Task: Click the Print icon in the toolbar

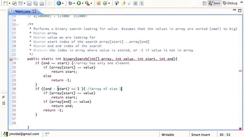Action: pyautogui.click(x=42, y=3)
